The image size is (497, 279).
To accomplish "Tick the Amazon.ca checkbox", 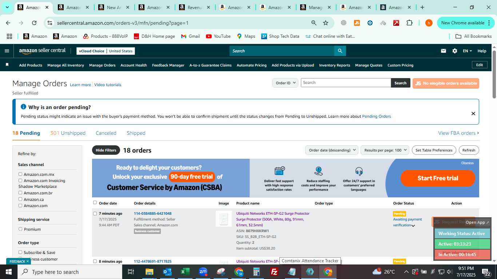I will [x=20, y=199].
